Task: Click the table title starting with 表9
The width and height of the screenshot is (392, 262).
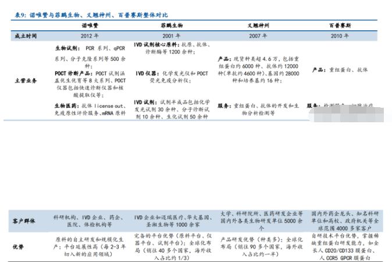Action: point(91,15)
